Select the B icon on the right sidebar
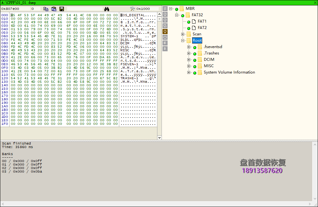318x207 pixels. click(x=164, y=48)
